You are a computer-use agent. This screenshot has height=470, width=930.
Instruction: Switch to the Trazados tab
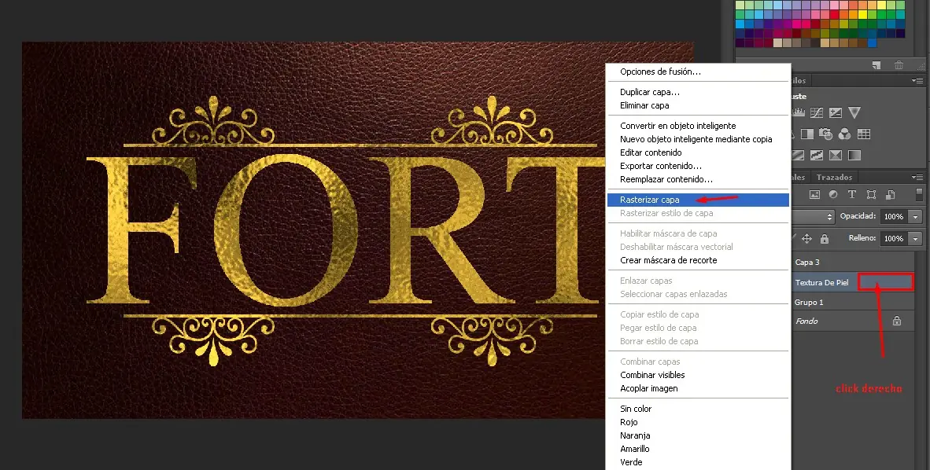coord(834,177)
